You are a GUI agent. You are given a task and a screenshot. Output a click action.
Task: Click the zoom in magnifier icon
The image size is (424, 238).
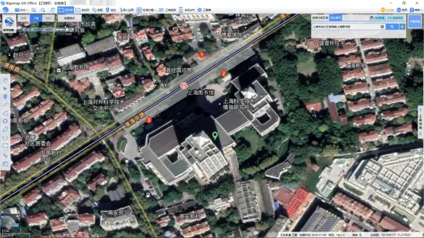(33, 10)
